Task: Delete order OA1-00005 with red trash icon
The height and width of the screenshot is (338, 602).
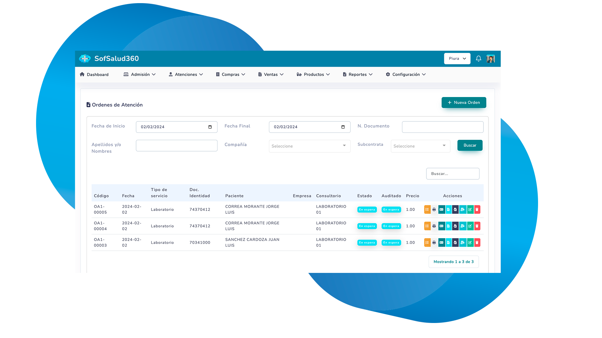Action: [477, 209]
